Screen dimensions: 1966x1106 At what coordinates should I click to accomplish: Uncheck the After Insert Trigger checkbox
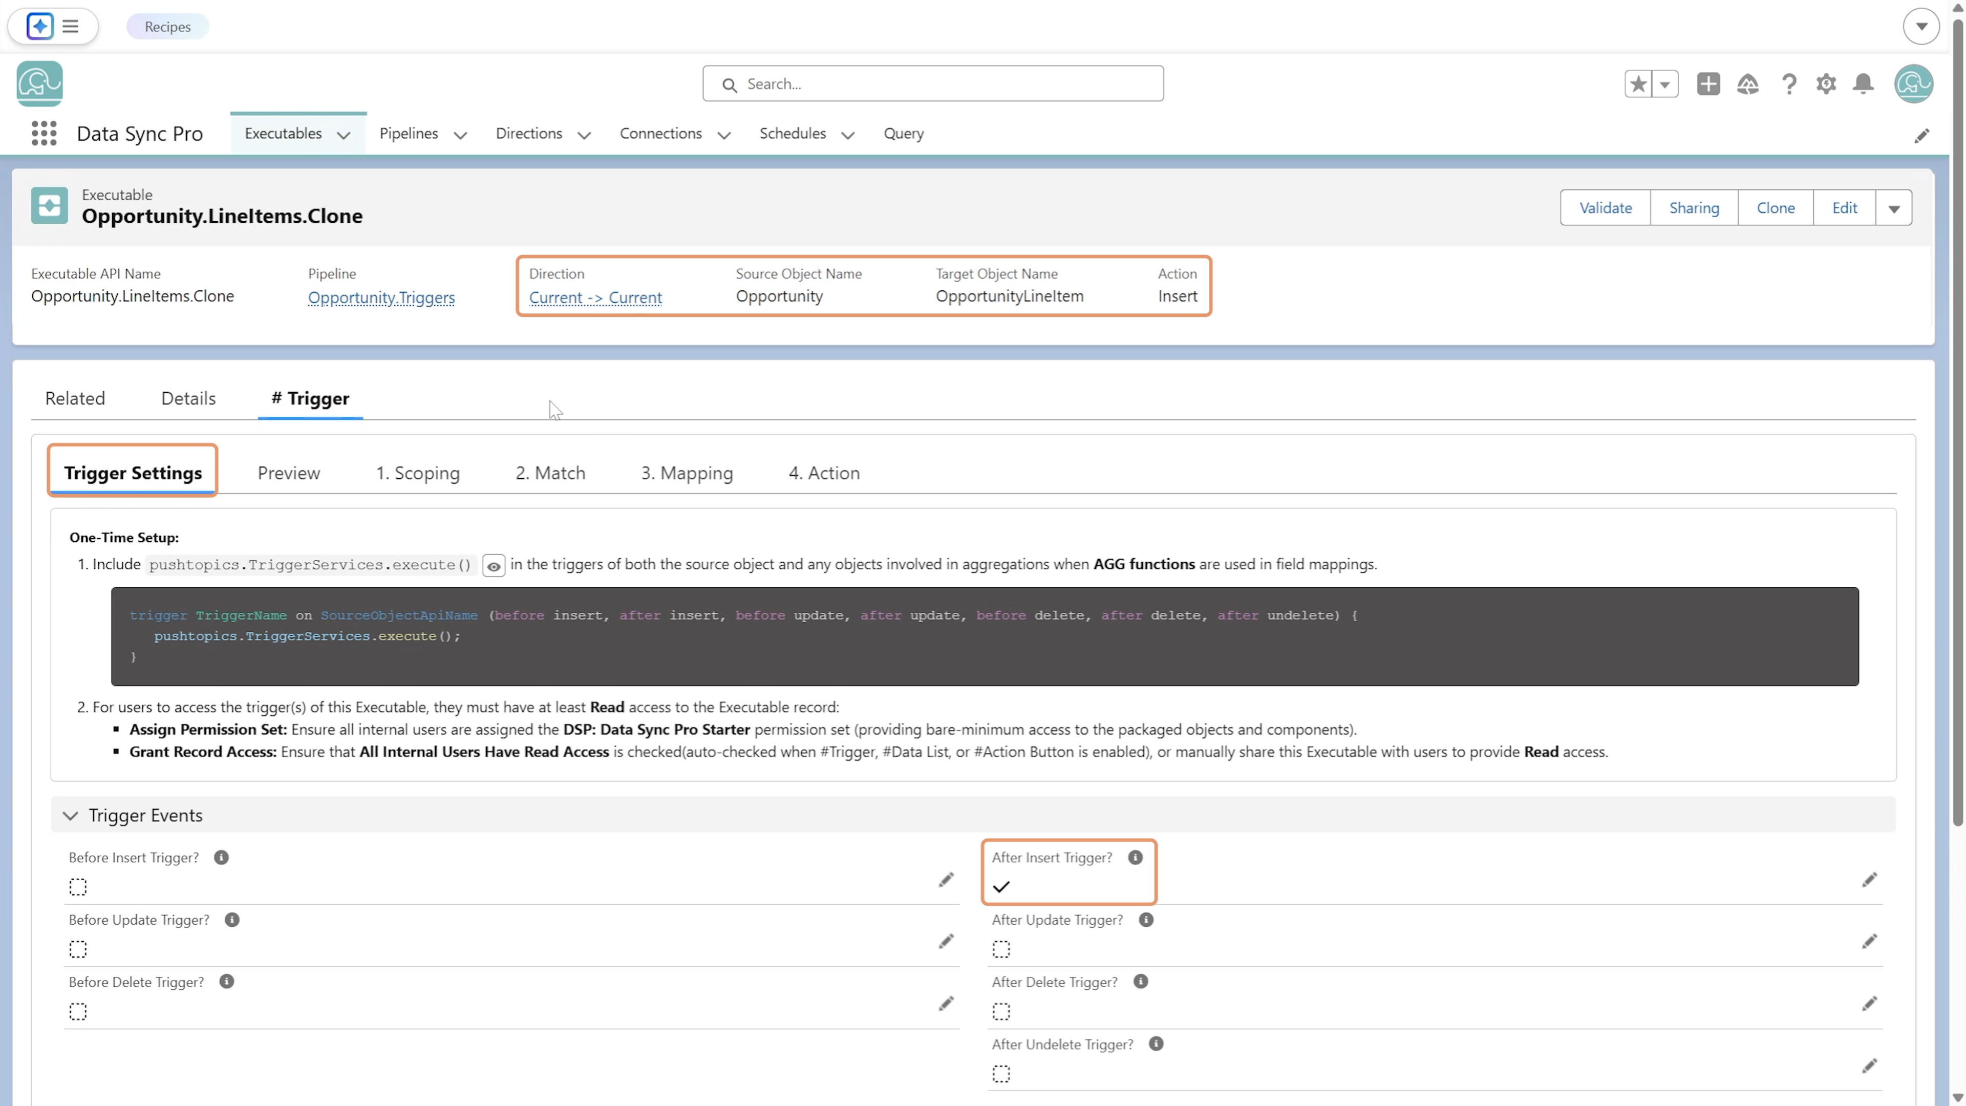(x=1001, y=887)
